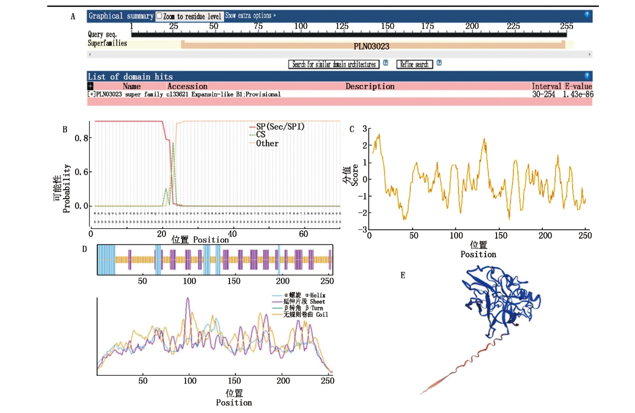This screenshot has height=413, width=635.
Task: Click the Accession column header
Action: click(x=187, y=86)
